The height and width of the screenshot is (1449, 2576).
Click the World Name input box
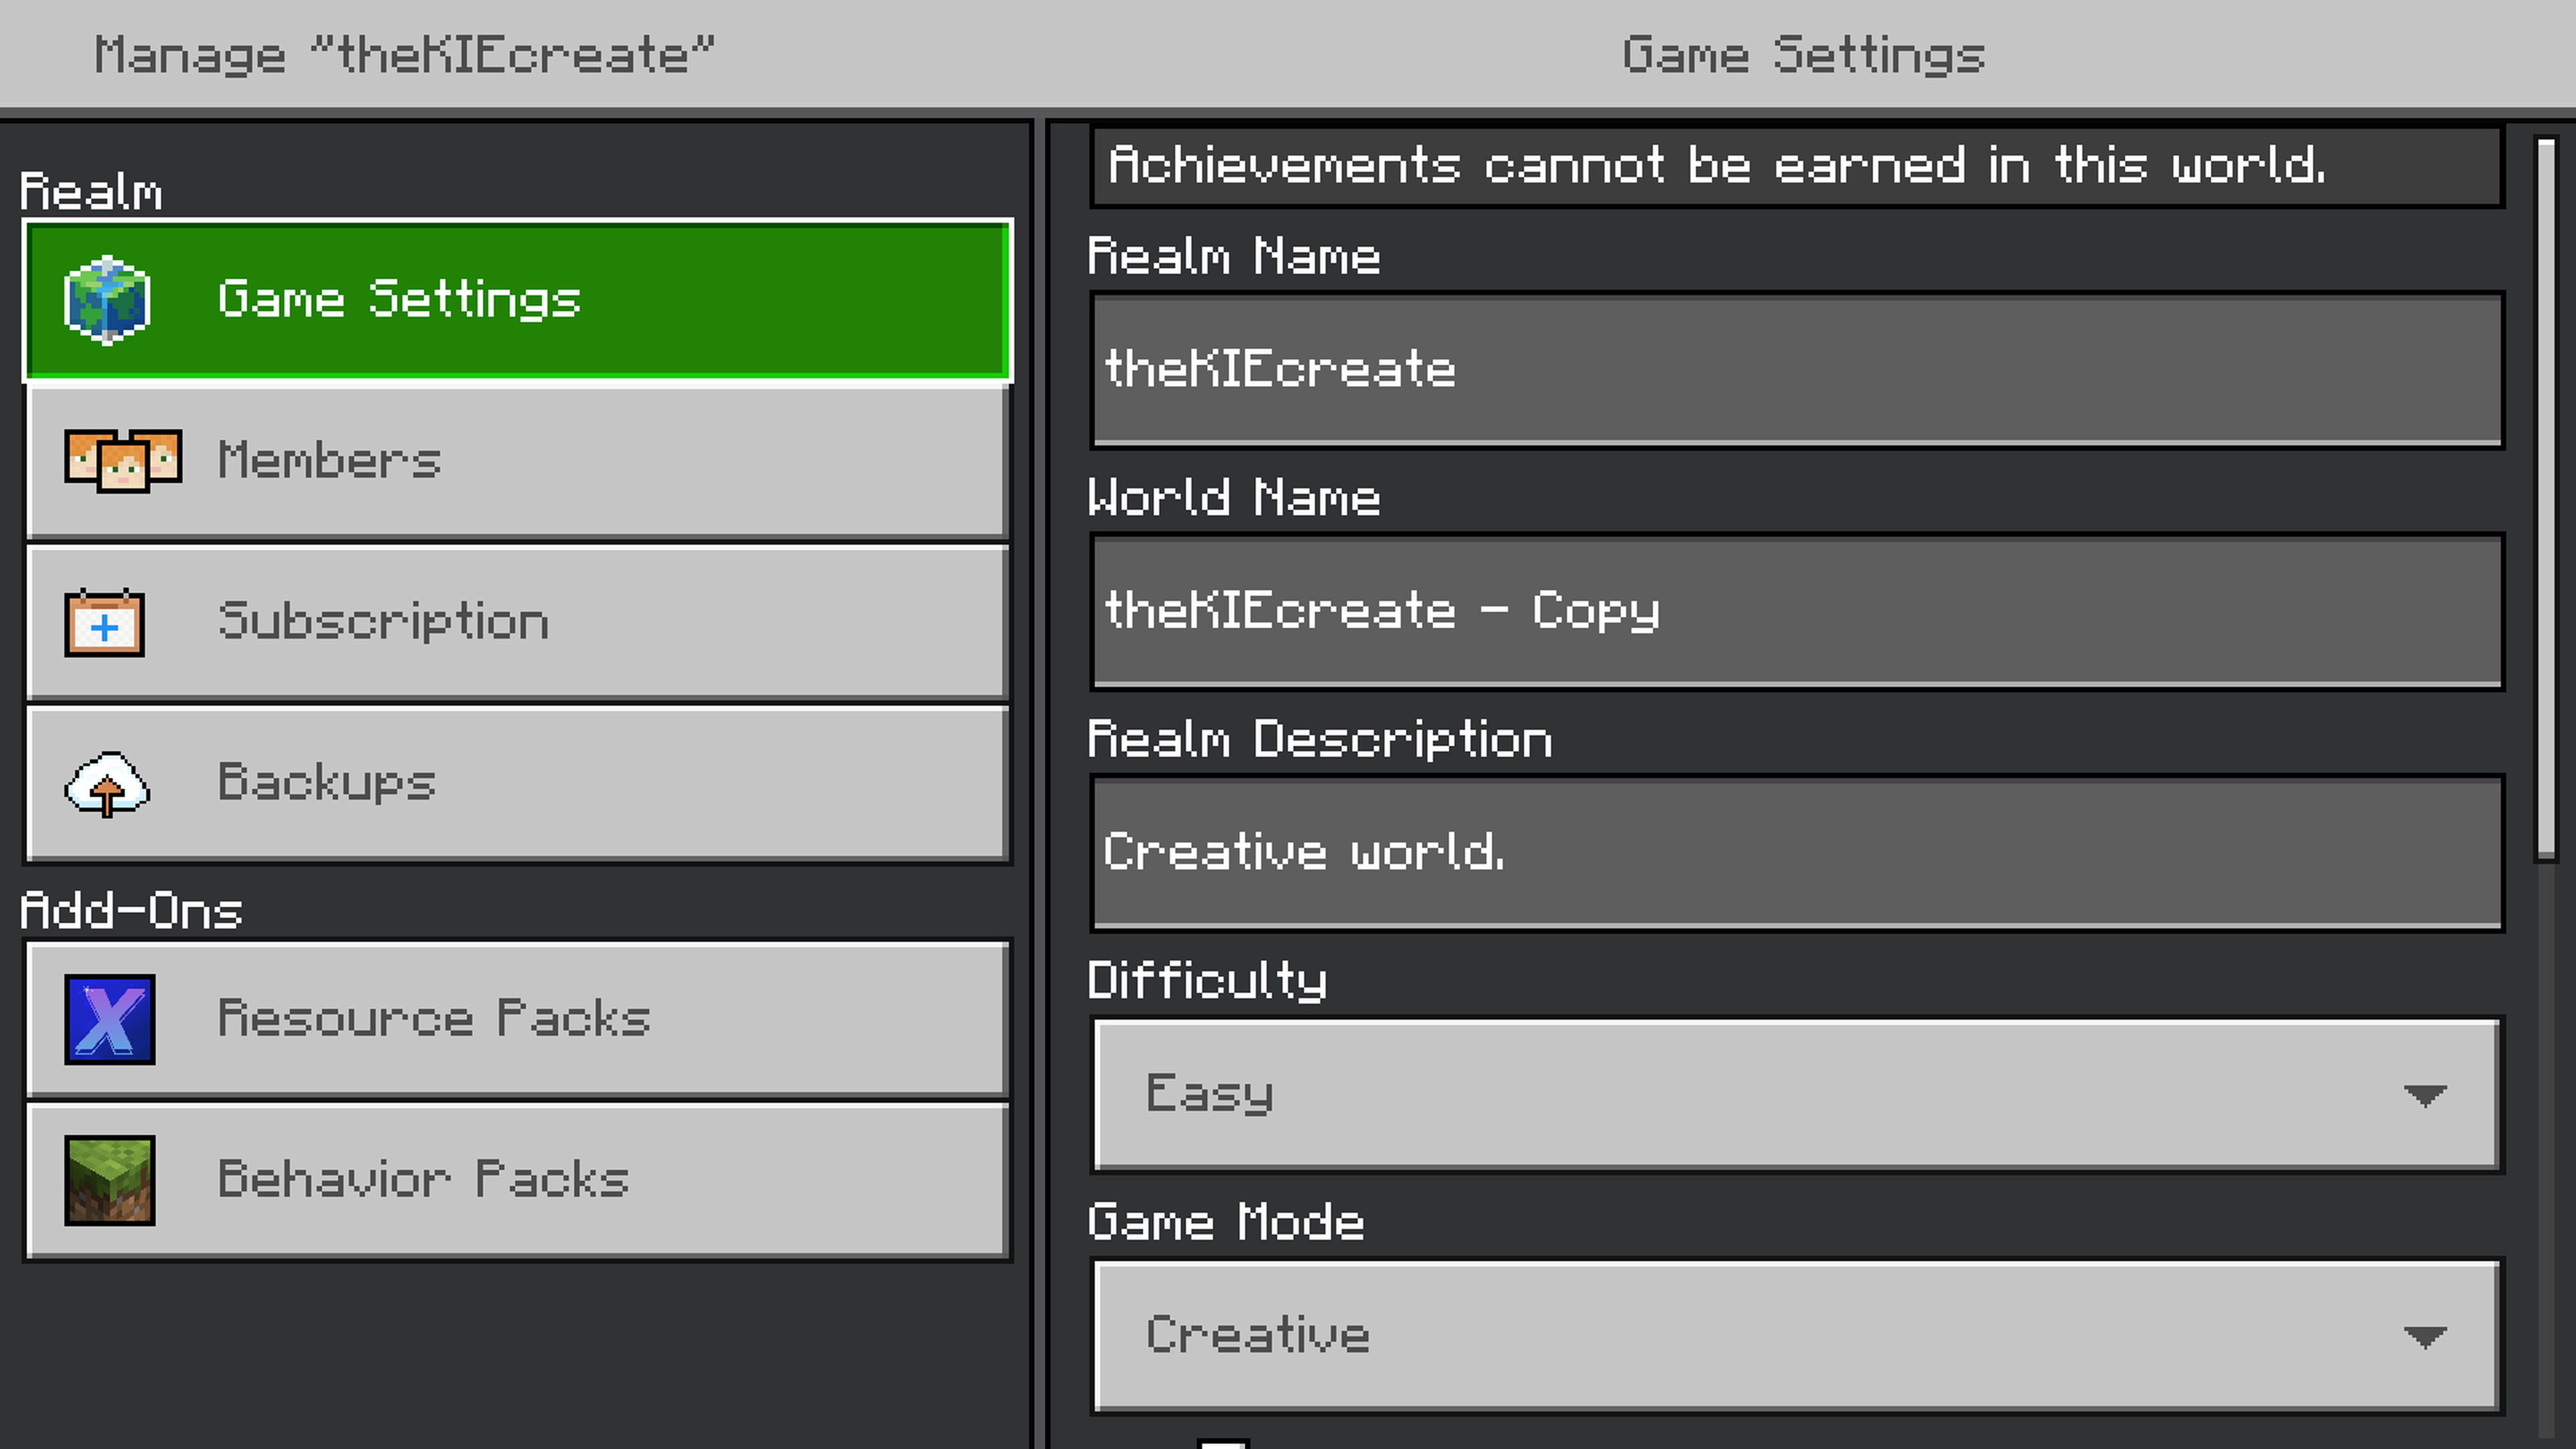click(1796, 611)
